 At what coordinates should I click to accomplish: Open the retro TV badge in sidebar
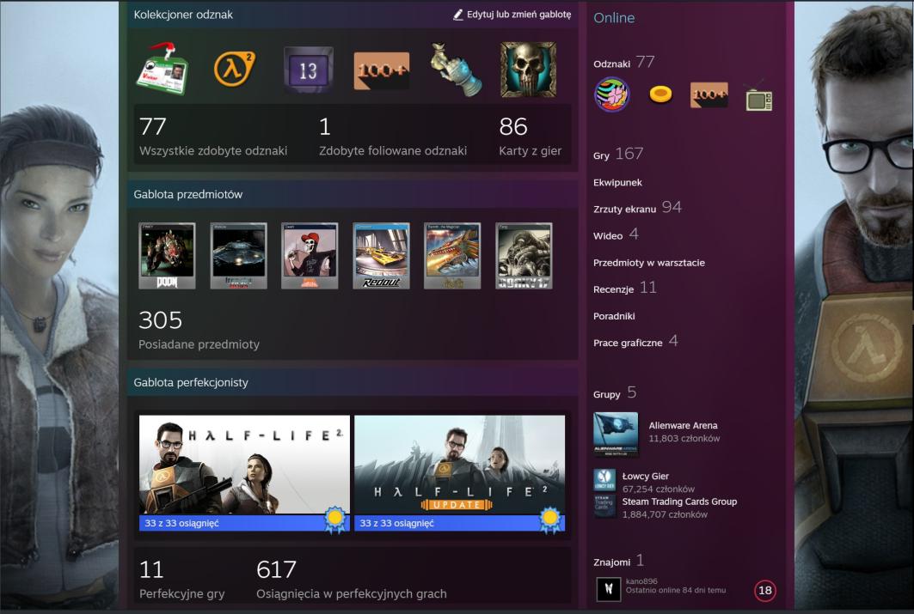click(758, 97)
